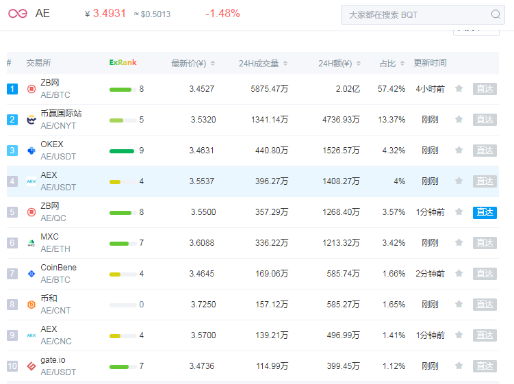
Task: Click the AE/ETH trading pair
Action: 55,249
